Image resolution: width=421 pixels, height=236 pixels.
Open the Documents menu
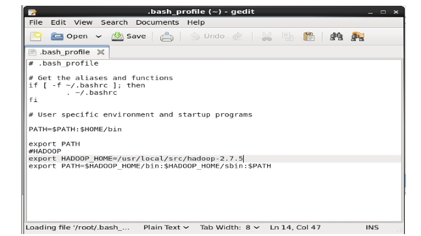tap(157, 22)
